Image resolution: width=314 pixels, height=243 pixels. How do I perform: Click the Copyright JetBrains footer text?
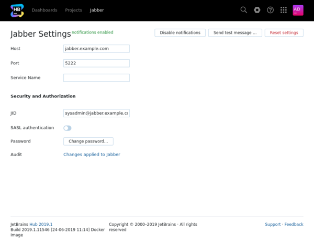pos(153,227)
